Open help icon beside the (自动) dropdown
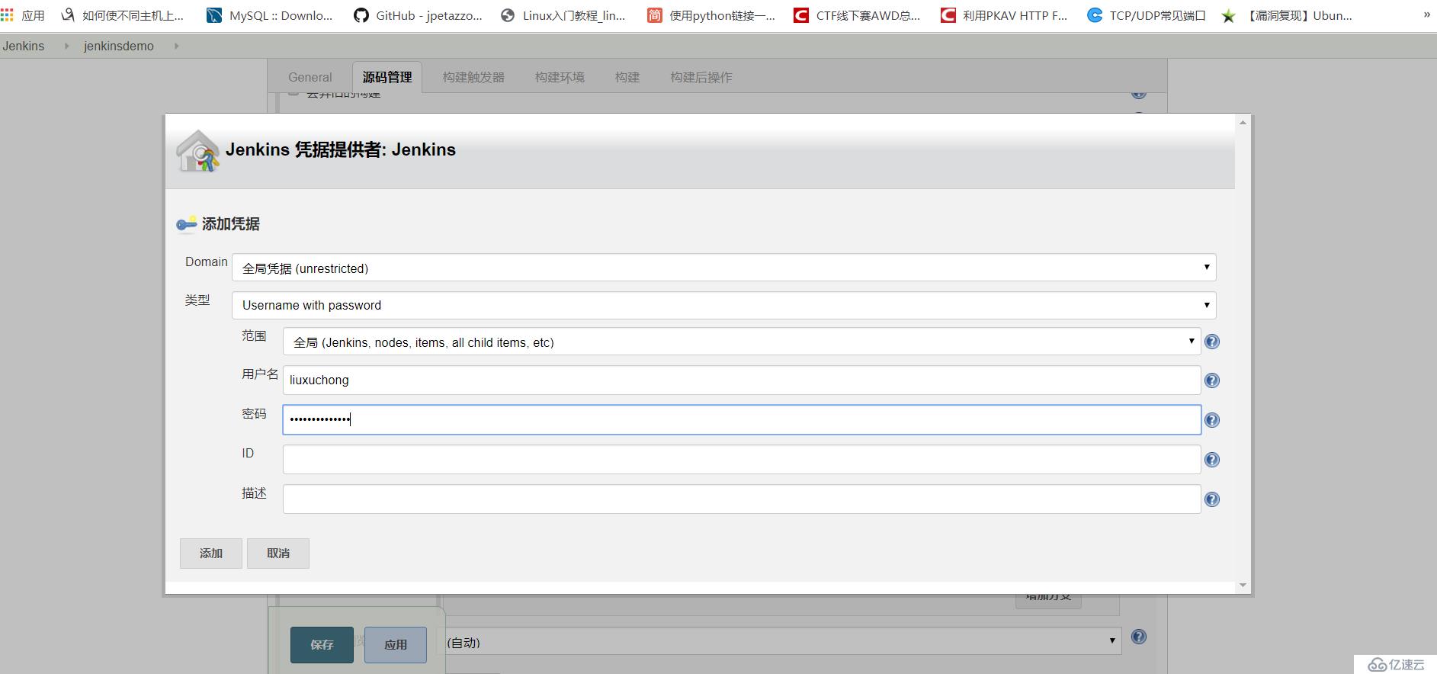The image size is (1437, 674). coord(1139,637)
